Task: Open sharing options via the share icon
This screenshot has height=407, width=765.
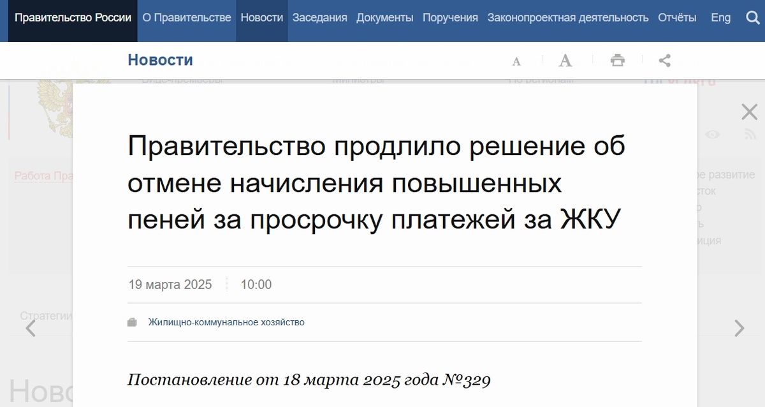Action: 664,61
